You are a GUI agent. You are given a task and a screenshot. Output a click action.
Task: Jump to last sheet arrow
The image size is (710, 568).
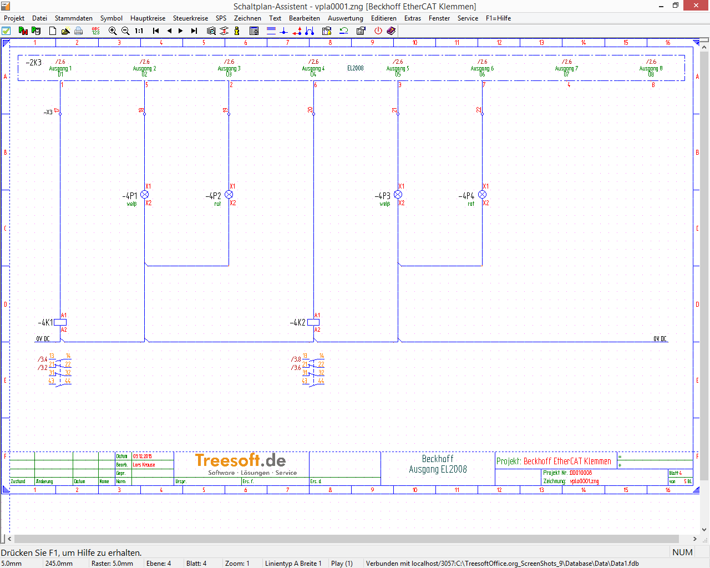(194, 31)
